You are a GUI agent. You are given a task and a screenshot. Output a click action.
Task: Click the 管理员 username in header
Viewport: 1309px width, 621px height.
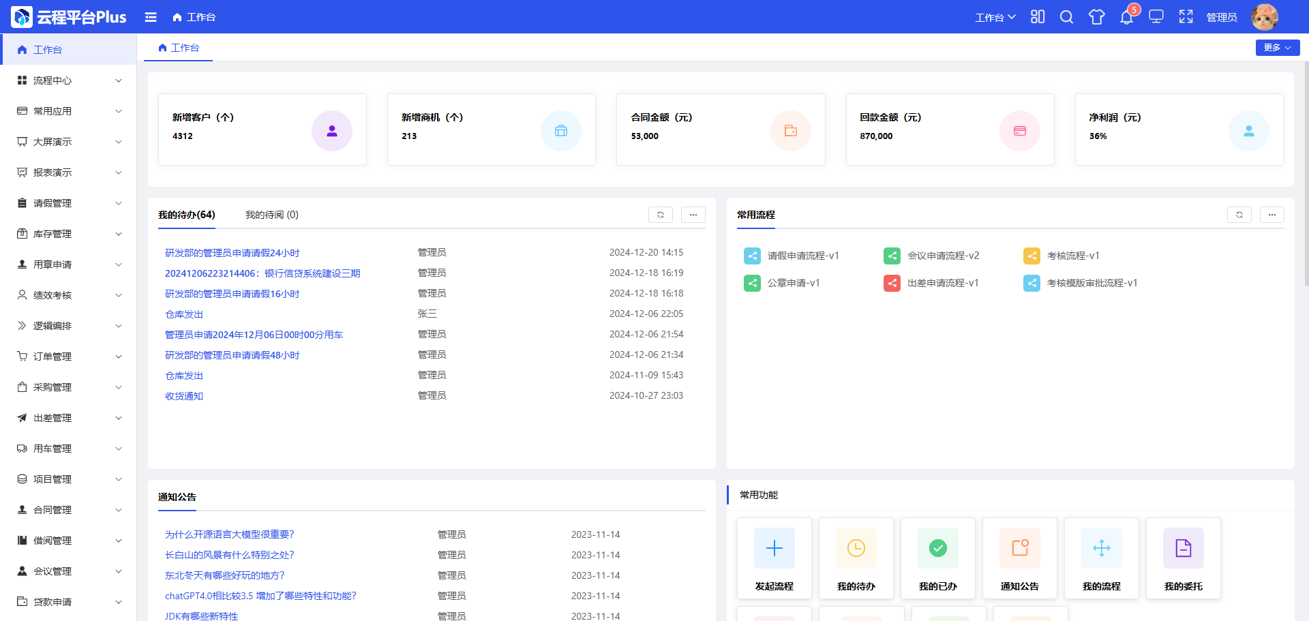click(x=1222, y=17)
